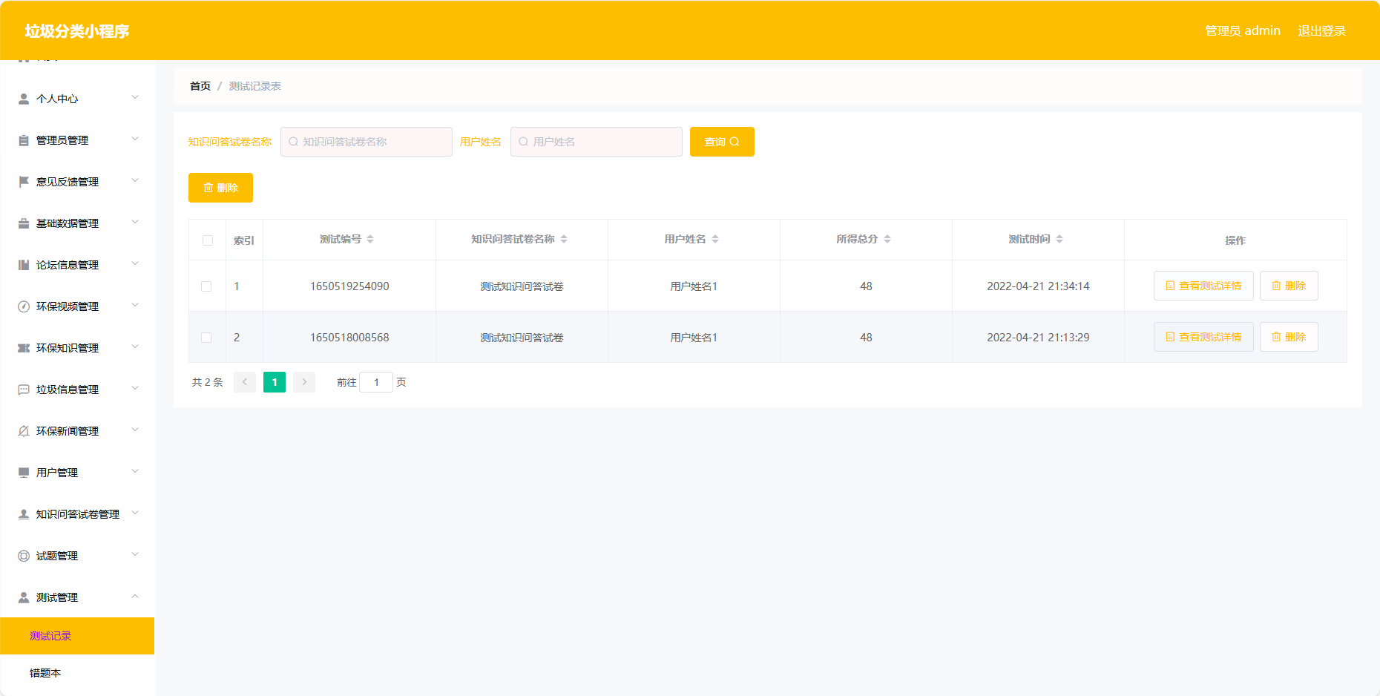Click the 环保知识管理 sidebar icon

tap(24, 348)
